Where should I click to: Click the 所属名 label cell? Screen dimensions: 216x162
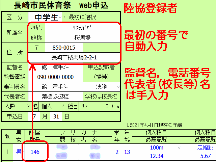click(15, 33)
